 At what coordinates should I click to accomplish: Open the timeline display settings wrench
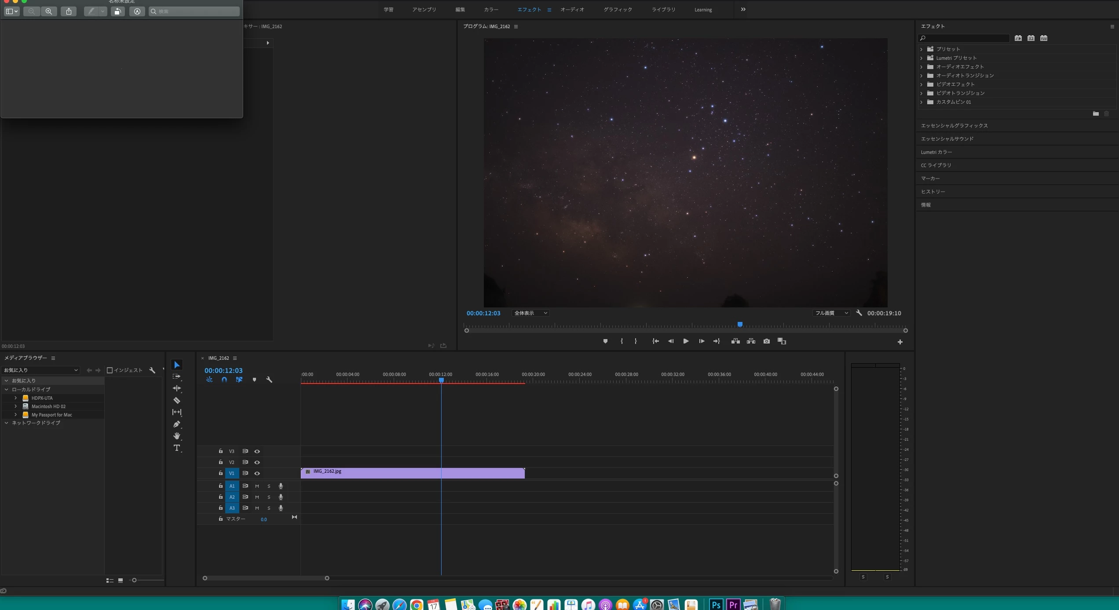coord(269,380)
